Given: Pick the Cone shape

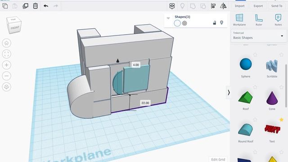Looking at the screenshot, I should click(272, 99).
